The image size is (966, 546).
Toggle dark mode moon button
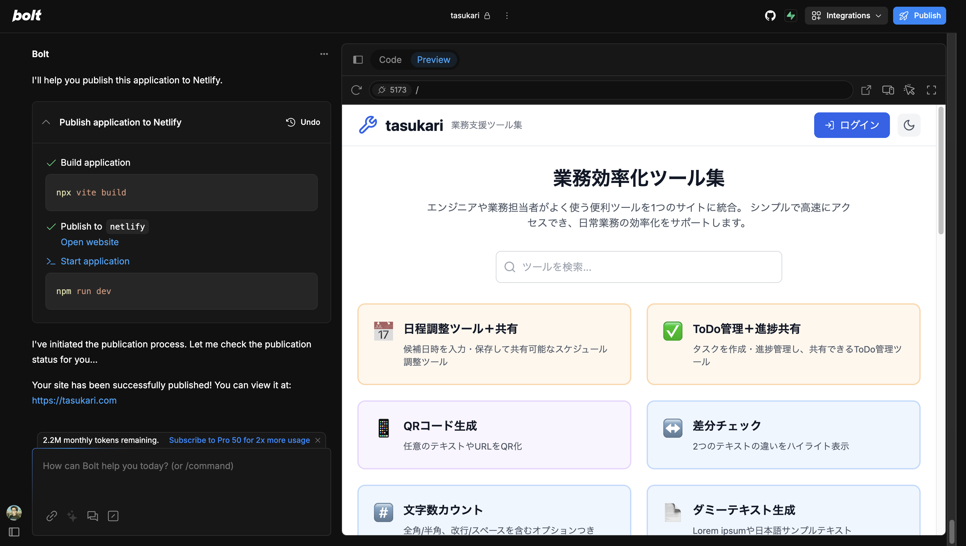908,125
